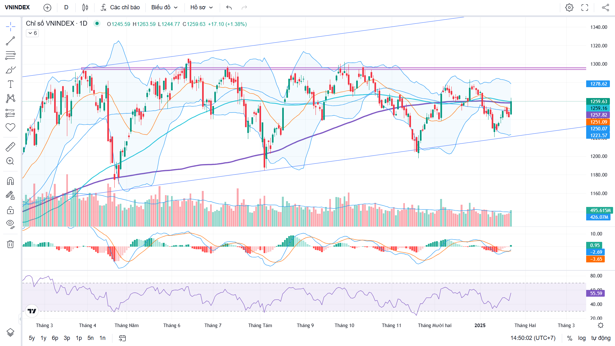Viewport: 615px width, 346px height.
Task: Select the text annotation tool
Action: [x=10, y=84]
